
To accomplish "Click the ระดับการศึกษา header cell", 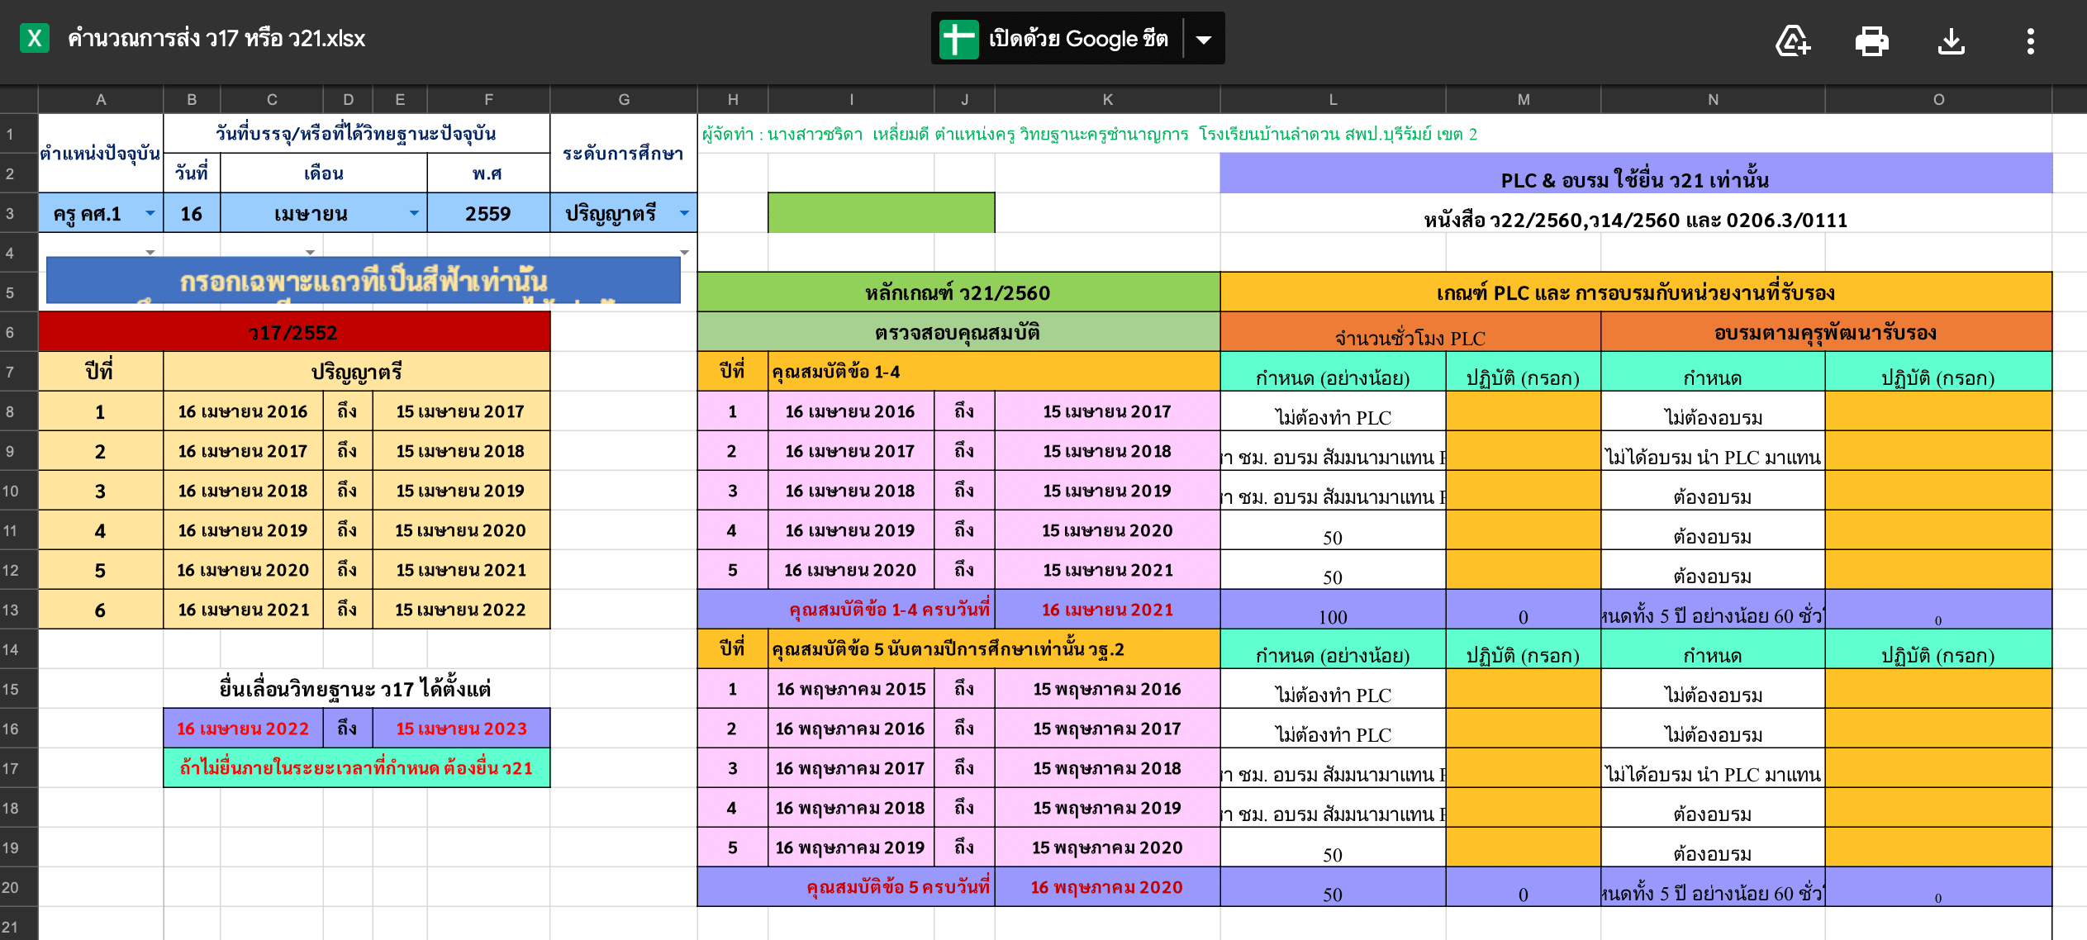I will pos(624,154).
